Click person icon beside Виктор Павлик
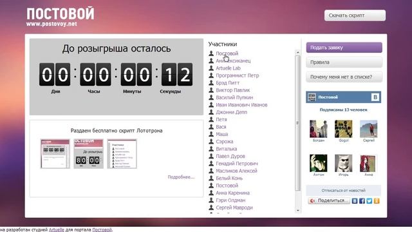The width and height of the screenshot is (412, 232). (x=211, y=90)
